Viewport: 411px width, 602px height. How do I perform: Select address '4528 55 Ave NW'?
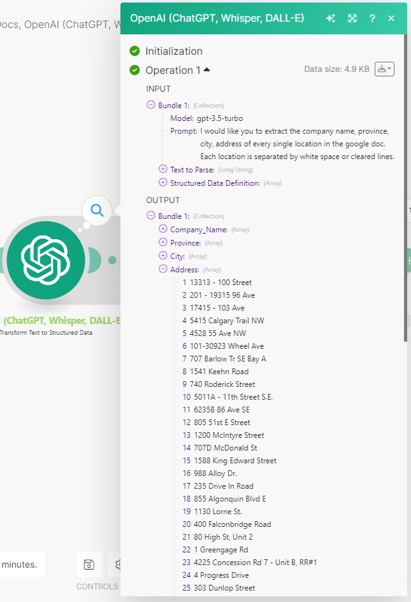(218, 333)
